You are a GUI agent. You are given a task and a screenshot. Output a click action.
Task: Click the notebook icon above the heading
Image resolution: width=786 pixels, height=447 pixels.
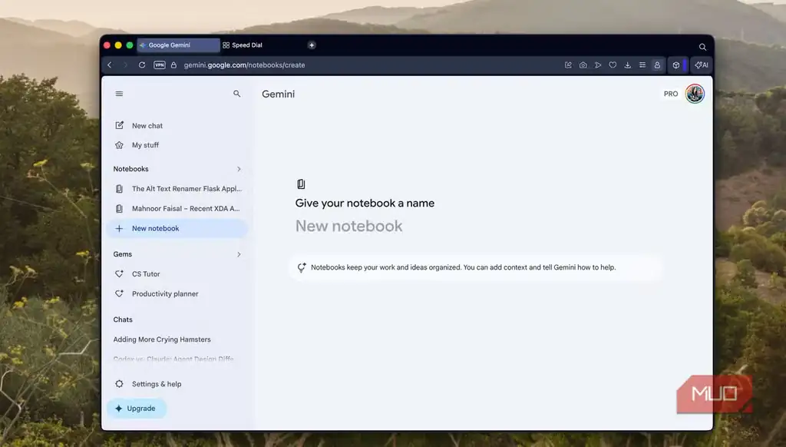pos(301,184)
